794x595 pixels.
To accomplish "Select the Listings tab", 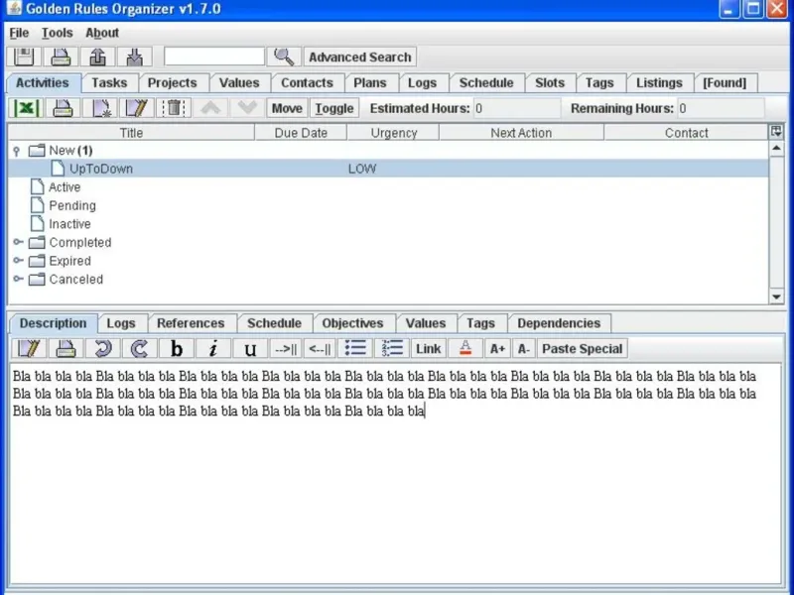I will 659,83.
